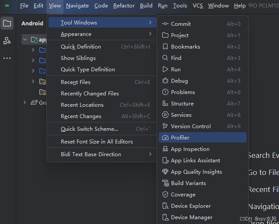Close the open View menu
Screen dimensions: 279x224
[x=55, y=6]
